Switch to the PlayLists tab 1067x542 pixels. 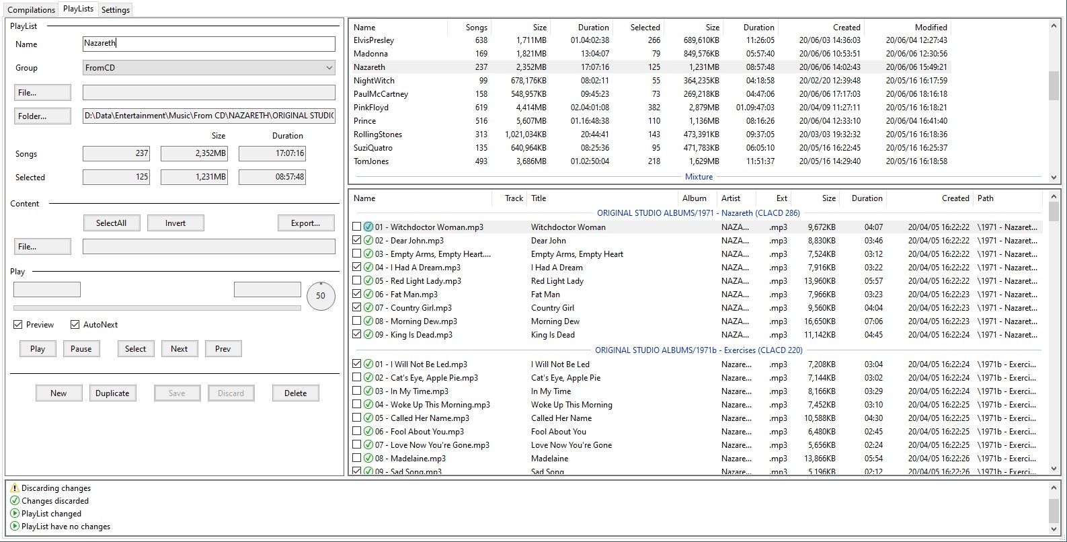(78, 9)
